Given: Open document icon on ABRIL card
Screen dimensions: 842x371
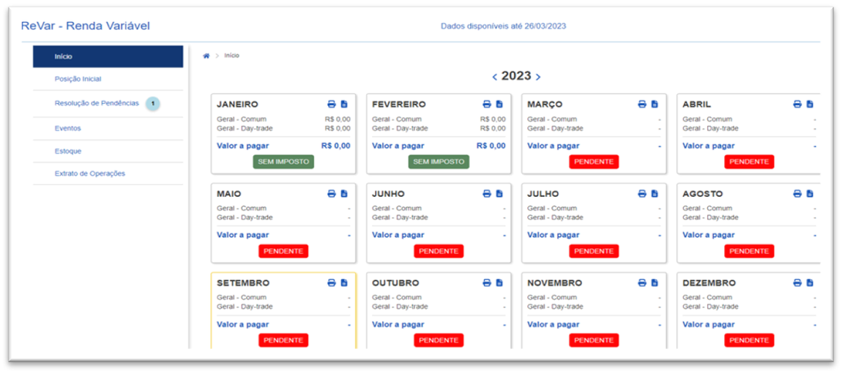Looking at the screenshot, I should coord(810,104).
